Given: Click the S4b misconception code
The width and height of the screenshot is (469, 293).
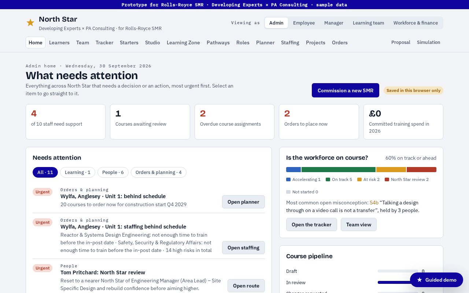Looking at the screenshot, I should [374, 203].
